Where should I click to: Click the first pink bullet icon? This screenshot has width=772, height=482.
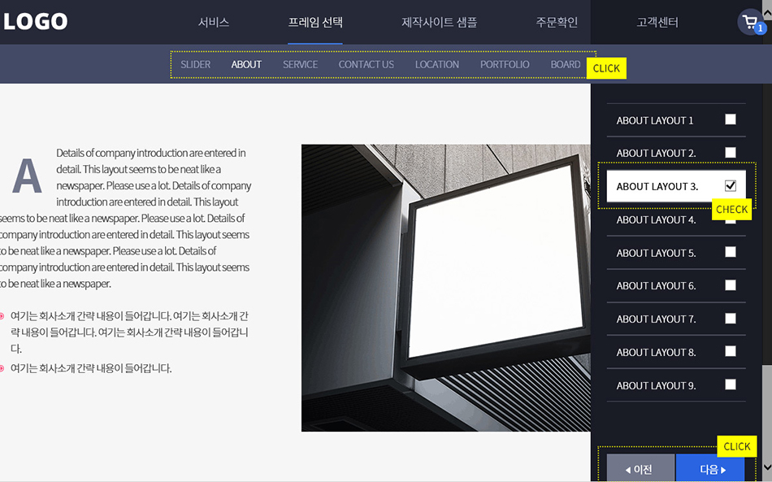tap(2, 316)
